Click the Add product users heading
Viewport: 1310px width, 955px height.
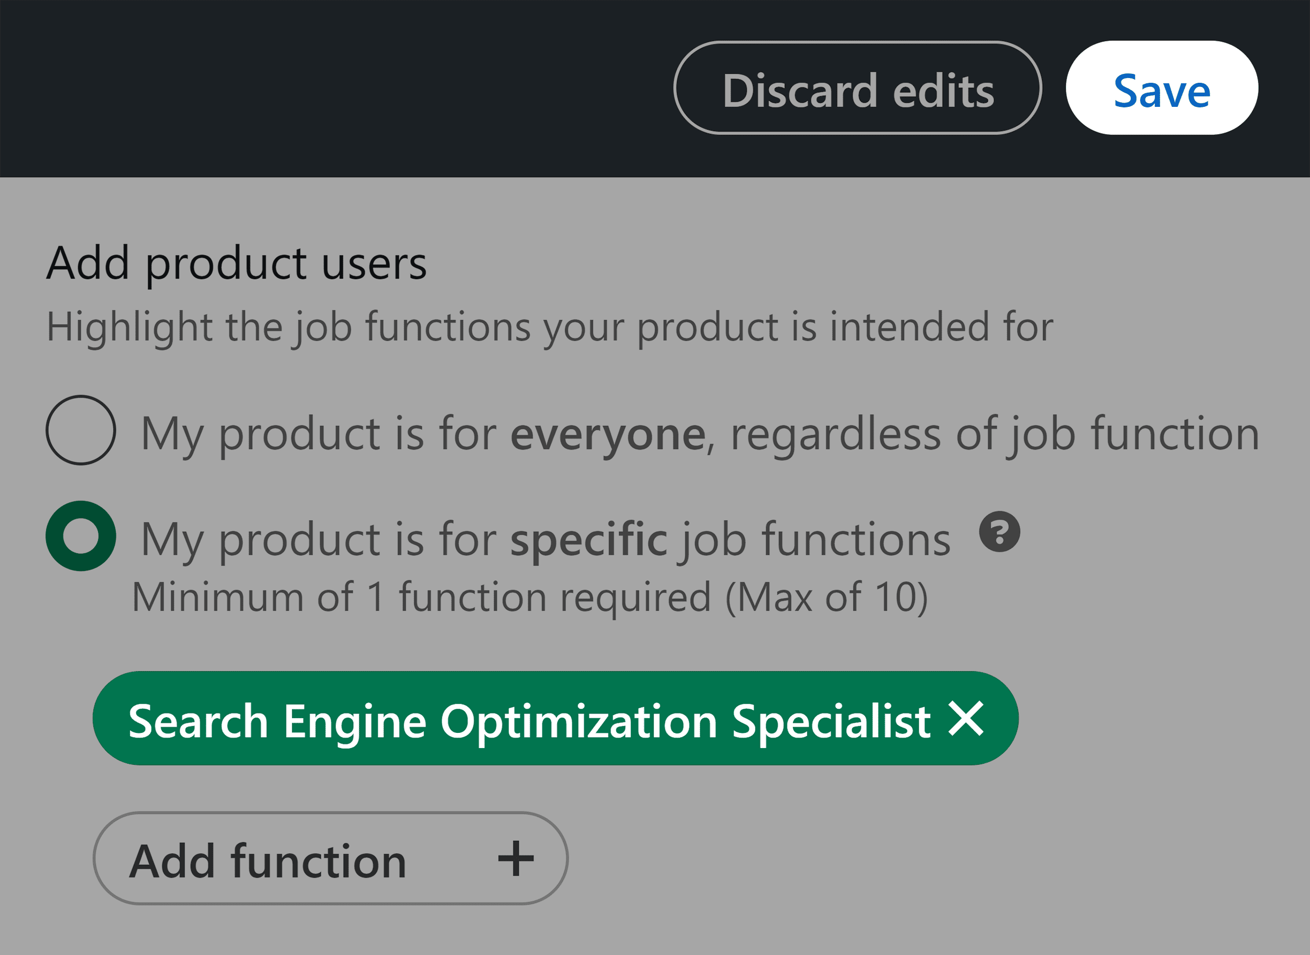point(237,263)
